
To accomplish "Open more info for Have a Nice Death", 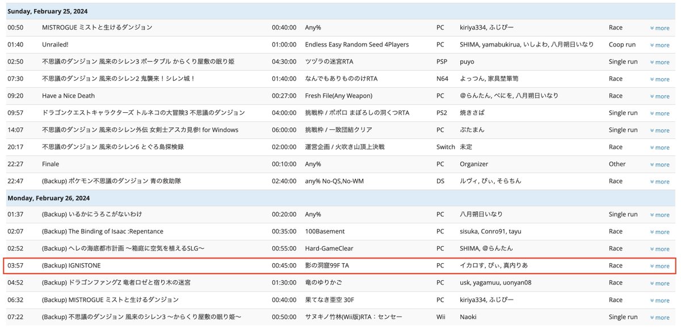I will pos(659,96).
